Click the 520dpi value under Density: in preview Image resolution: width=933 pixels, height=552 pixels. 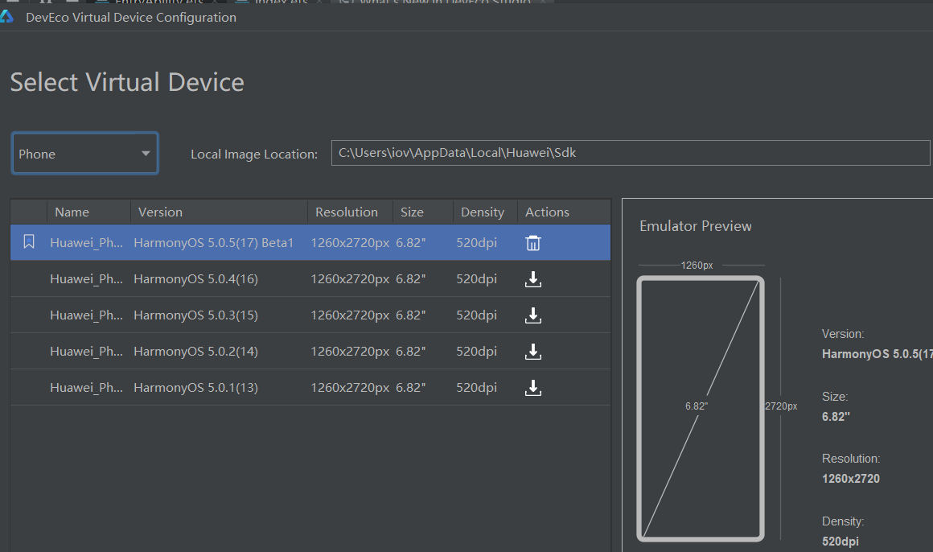[841, 542]
